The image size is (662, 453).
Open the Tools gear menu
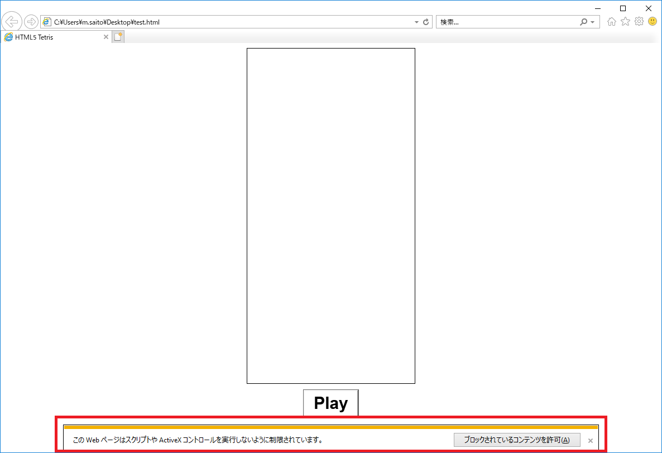(x=639, y=22)
